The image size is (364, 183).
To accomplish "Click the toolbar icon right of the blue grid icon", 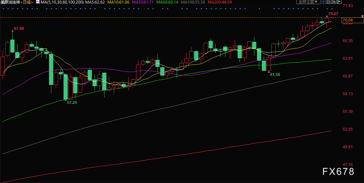I will [x=329, y=2].
